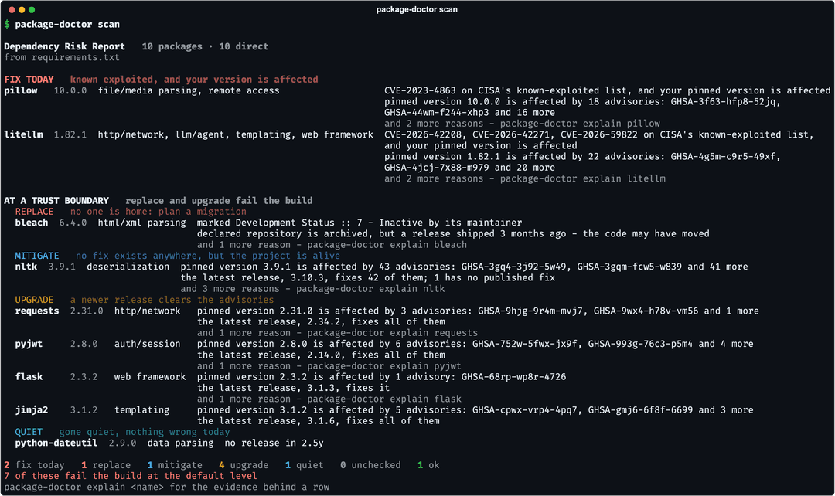Click 'deserialization' tag for nltk

(128, 267)
